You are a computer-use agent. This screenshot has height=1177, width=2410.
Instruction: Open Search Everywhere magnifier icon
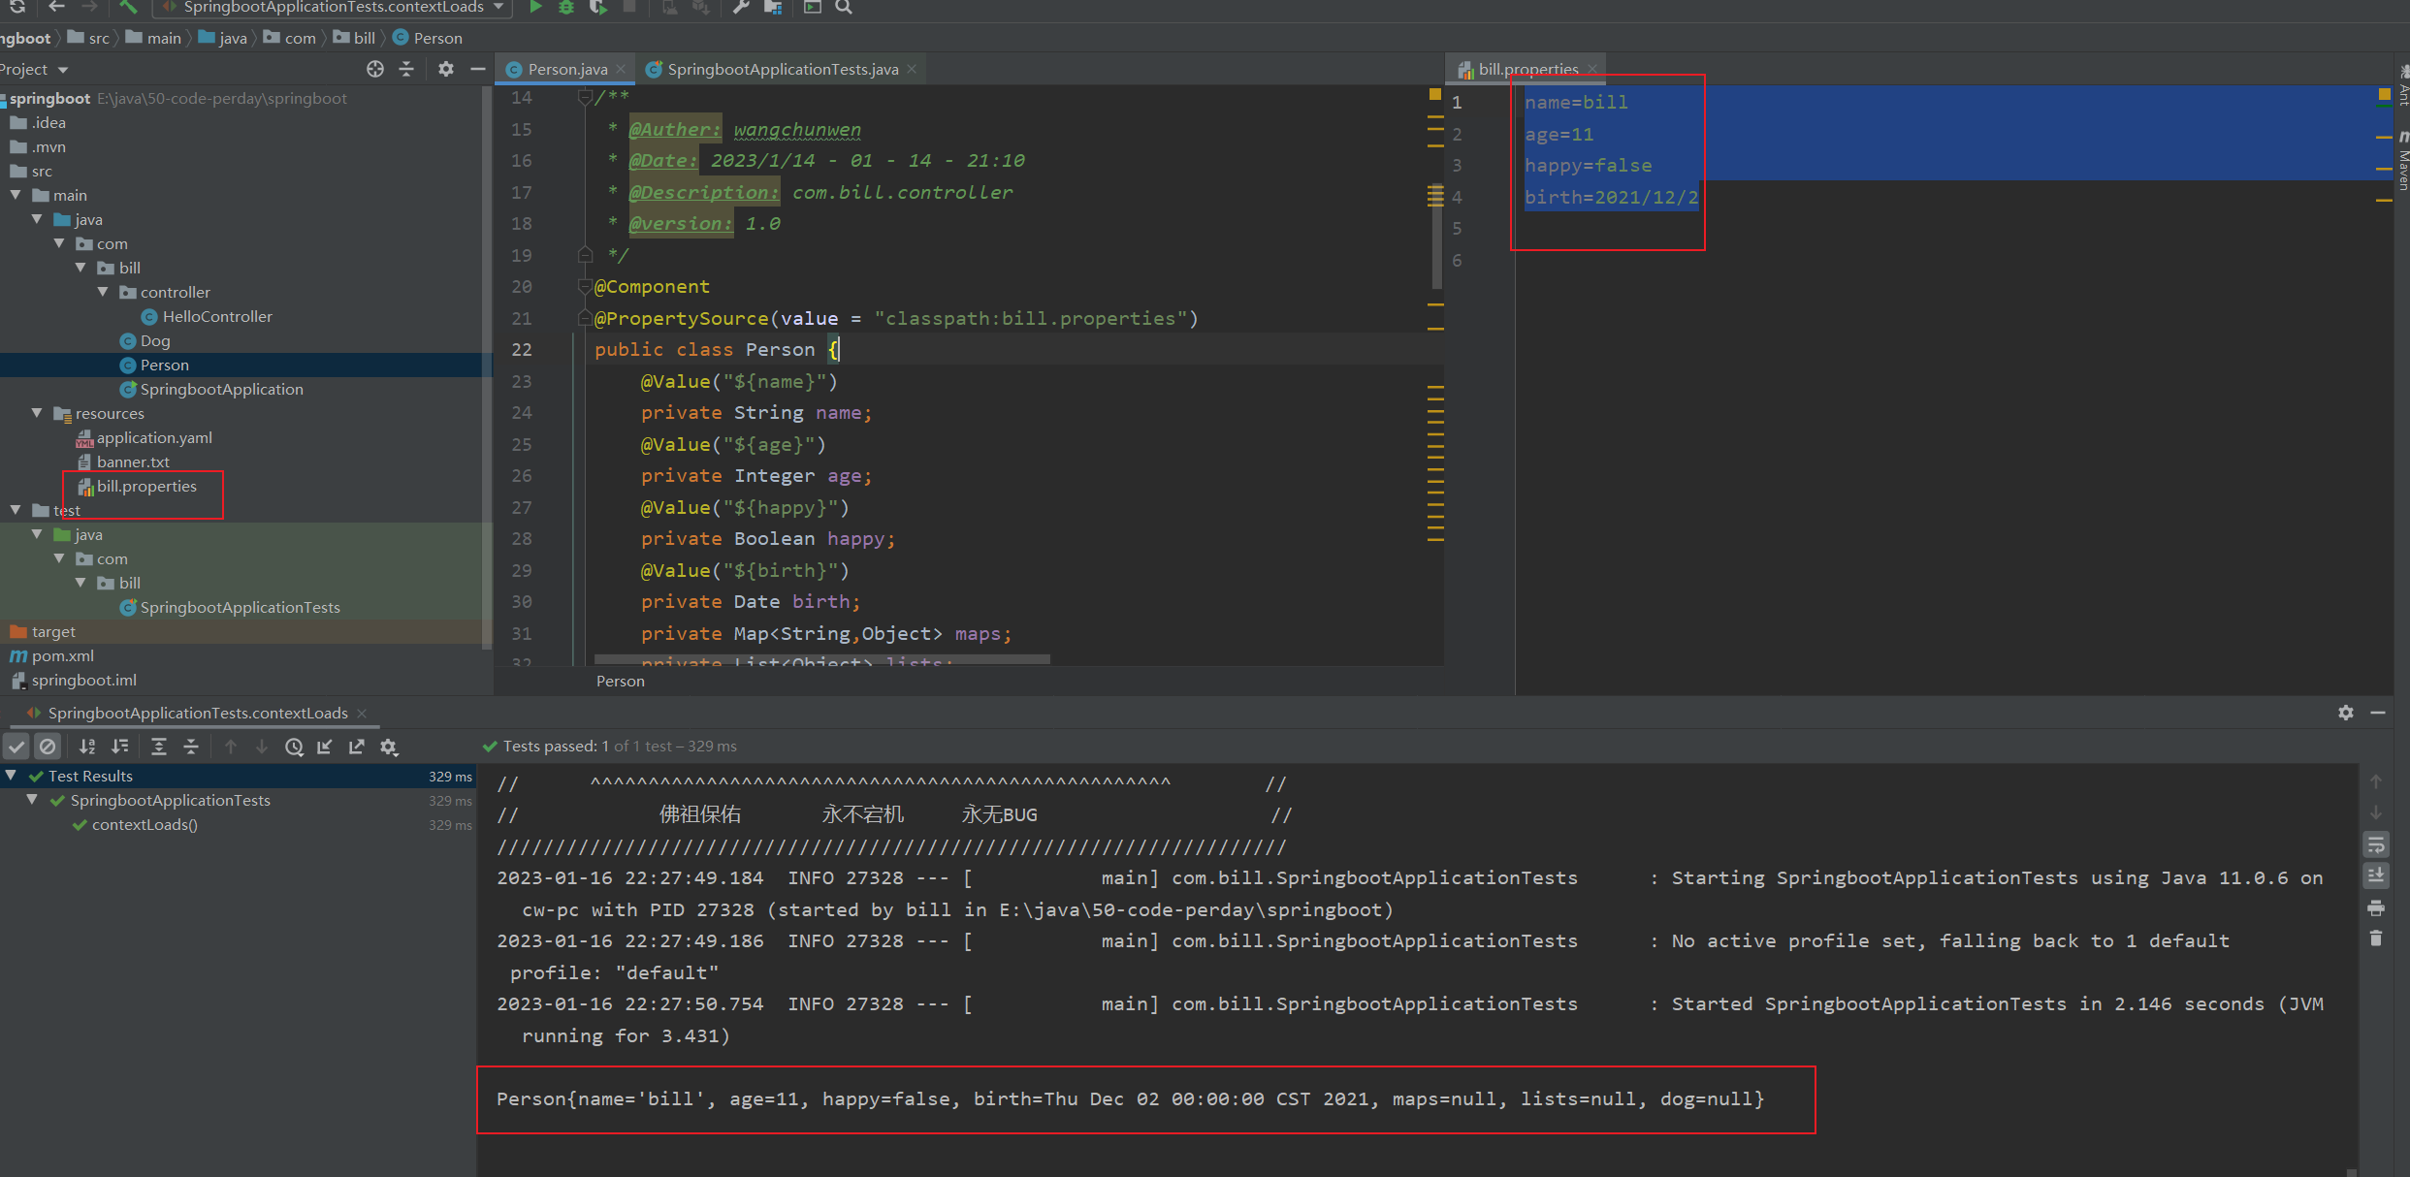coord(844,7)
